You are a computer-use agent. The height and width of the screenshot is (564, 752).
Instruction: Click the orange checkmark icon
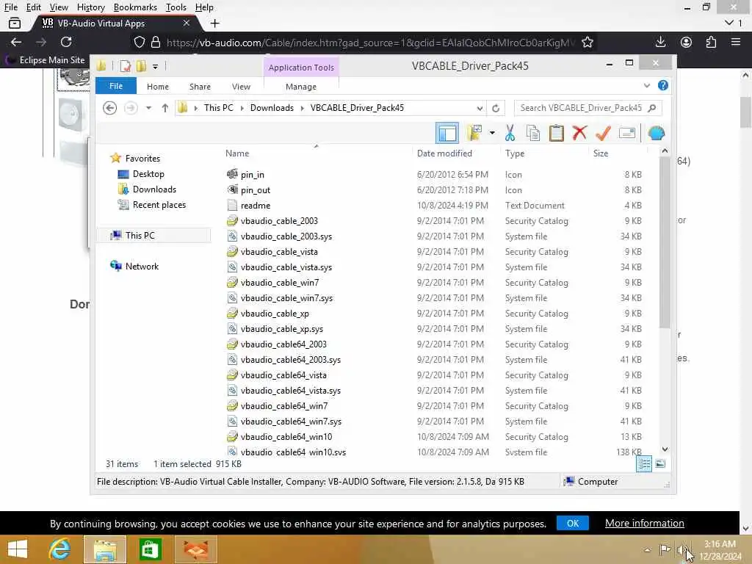pyautogui.click(x=603, y=133)
